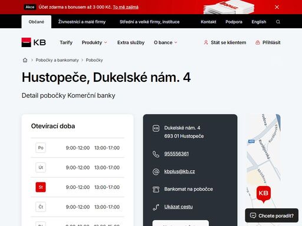Click the phone handset icon
The image size is (302, 226).
point(156,154)
